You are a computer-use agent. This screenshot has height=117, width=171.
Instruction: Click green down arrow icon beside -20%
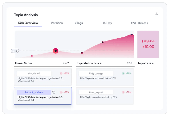(123, 73)
